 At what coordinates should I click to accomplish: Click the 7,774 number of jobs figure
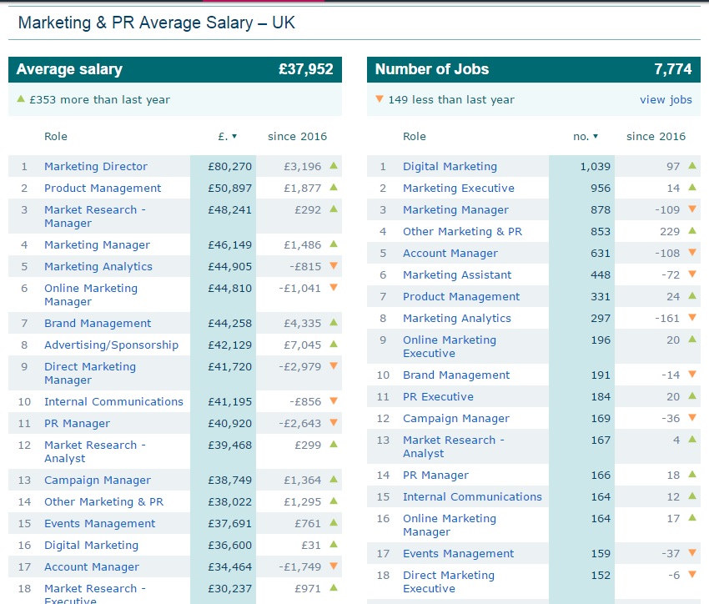[673, 69]
